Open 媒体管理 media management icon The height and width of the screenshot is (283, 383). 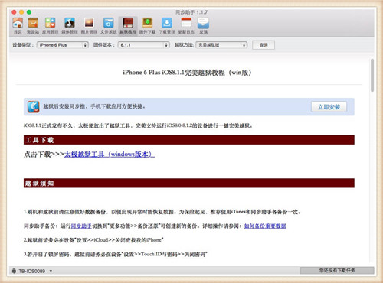tap(70, 25)
